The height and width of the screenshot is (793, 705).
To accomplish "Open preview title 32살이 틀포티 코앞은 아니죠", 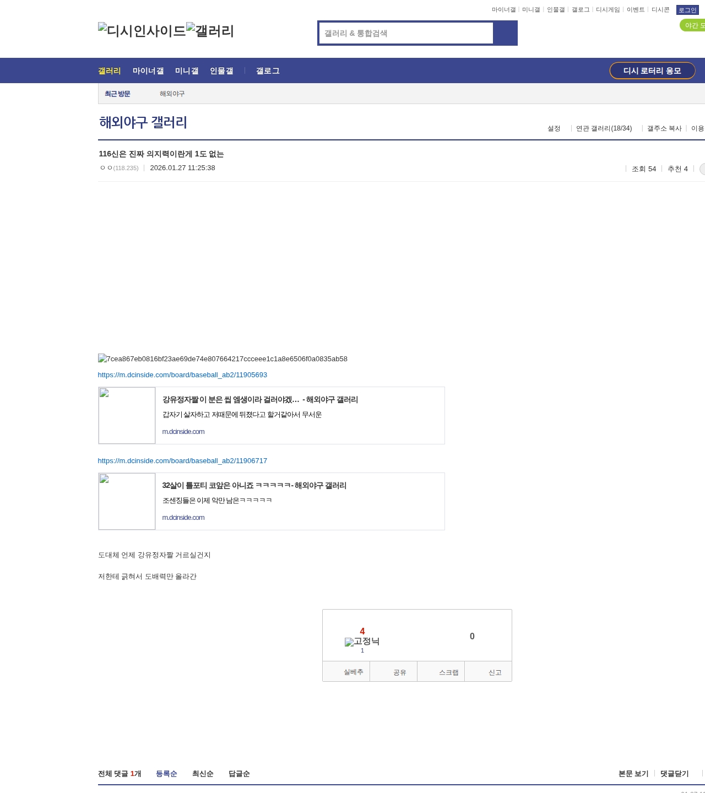I will [x=254, y=486].
